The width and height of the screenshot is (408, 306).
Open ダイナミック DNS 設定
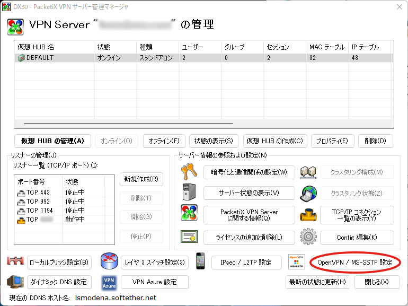pos(59,282)
